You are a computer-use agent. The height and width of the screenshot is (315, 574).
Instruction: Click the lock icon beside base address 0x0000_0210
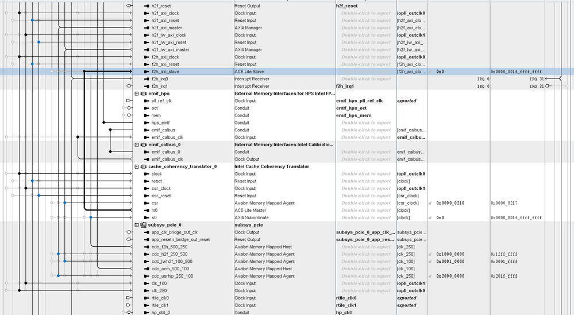(x=430, y=203)
